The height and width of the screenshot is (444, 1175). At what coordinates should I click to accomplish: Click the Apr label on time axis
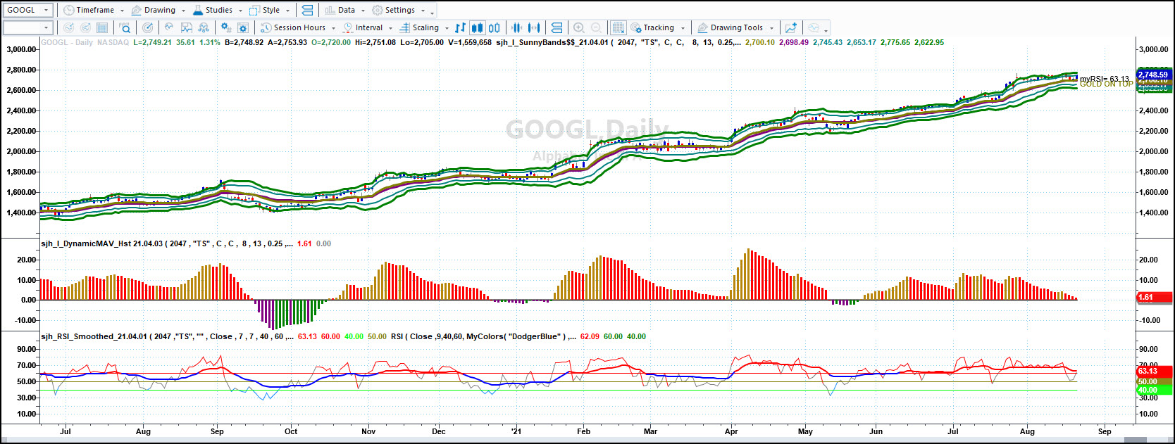coord(731,431)
